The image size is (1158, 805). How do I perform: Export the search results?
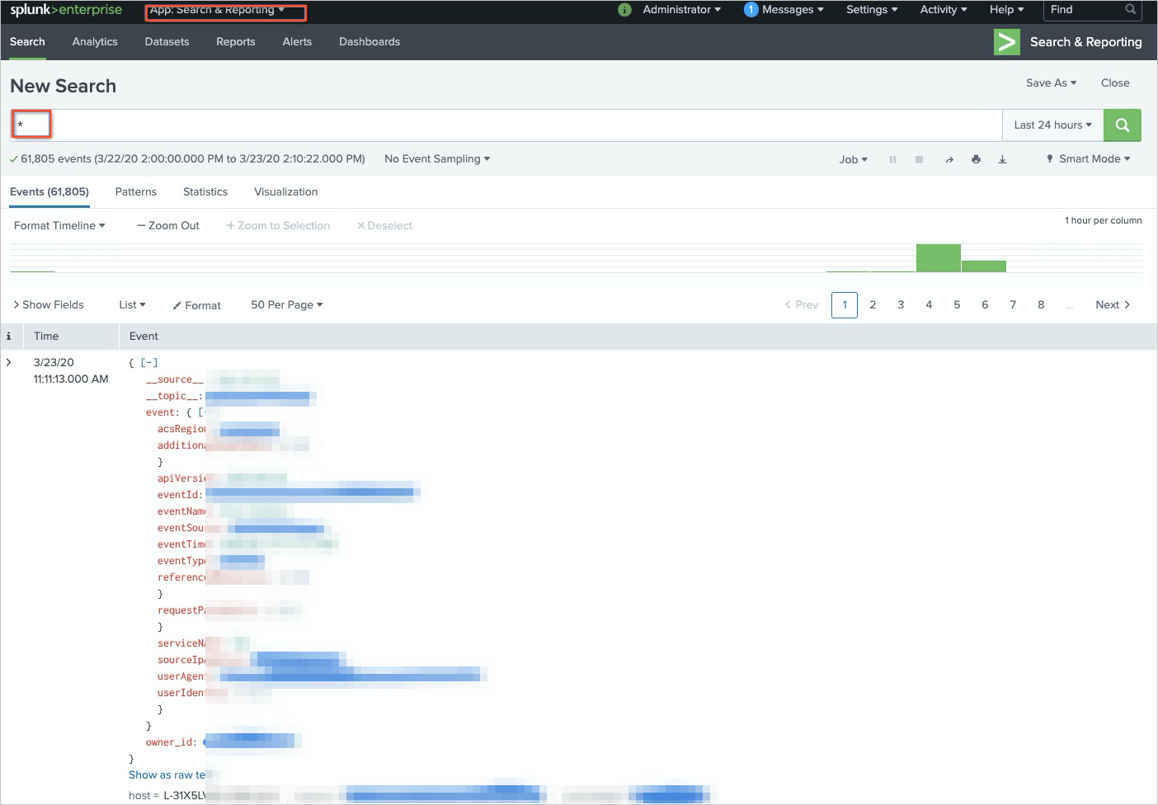(x=1002, y=158)
